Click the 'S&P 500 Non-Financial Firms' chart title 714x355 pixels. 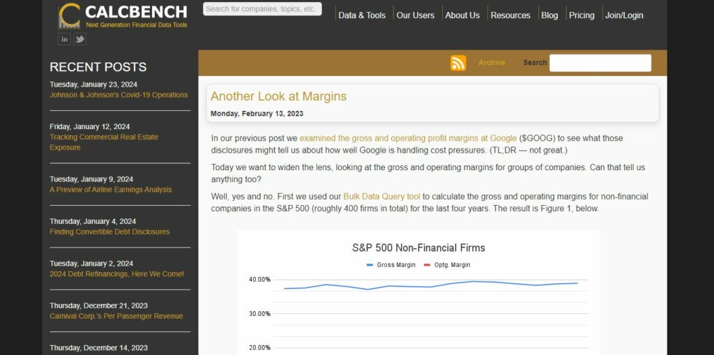pyautogui.click(x=418, y=248)
